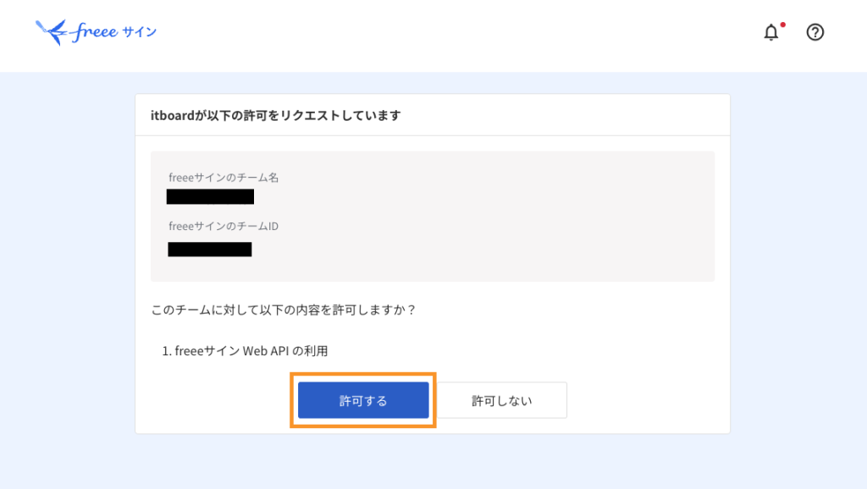
Task: Click the word itboard in the heading
Action: point(172,115)
